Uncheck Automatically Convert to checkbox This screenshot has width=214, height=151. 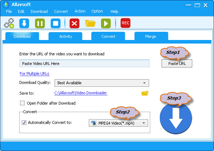24,122
